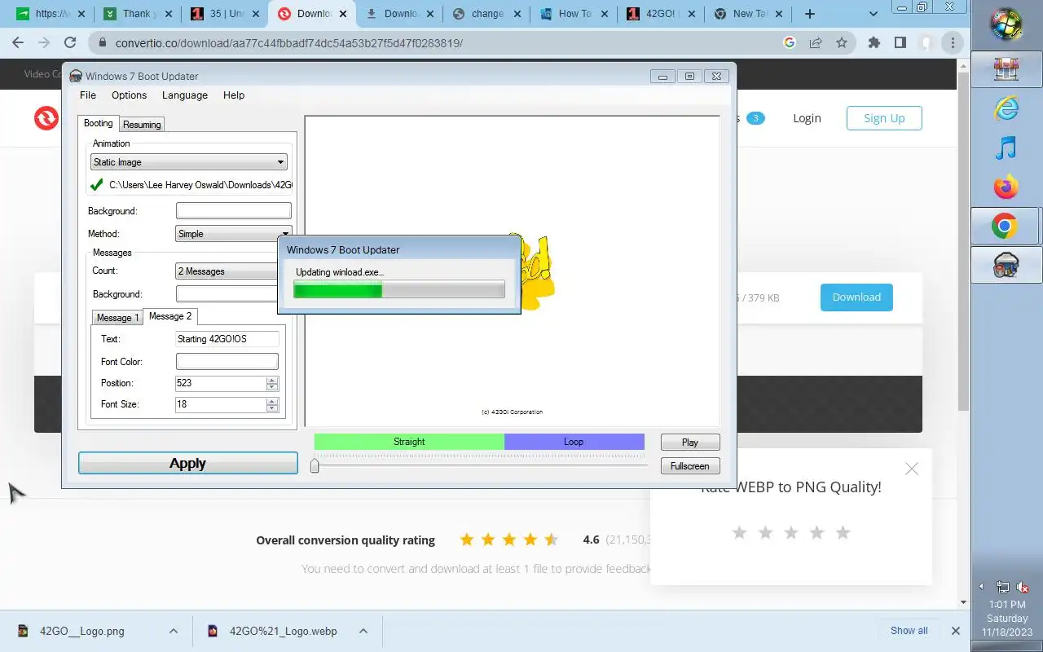Open options for 42GO%21_Logo.webp download
1043x652 pixels.
click(363, 631)
